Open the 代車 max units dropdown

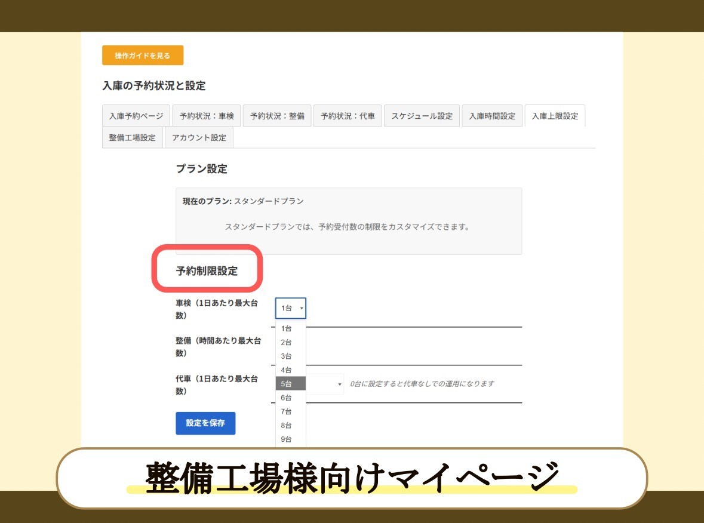(325, 384)
